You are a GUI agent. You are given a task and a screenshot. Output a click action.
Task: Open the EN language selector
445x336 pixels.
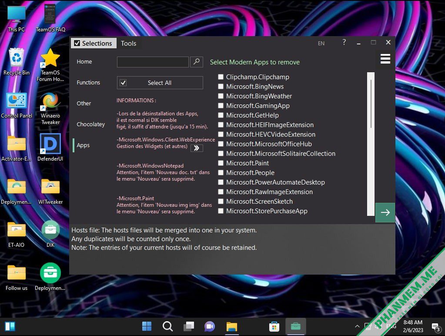coord(321,43)
